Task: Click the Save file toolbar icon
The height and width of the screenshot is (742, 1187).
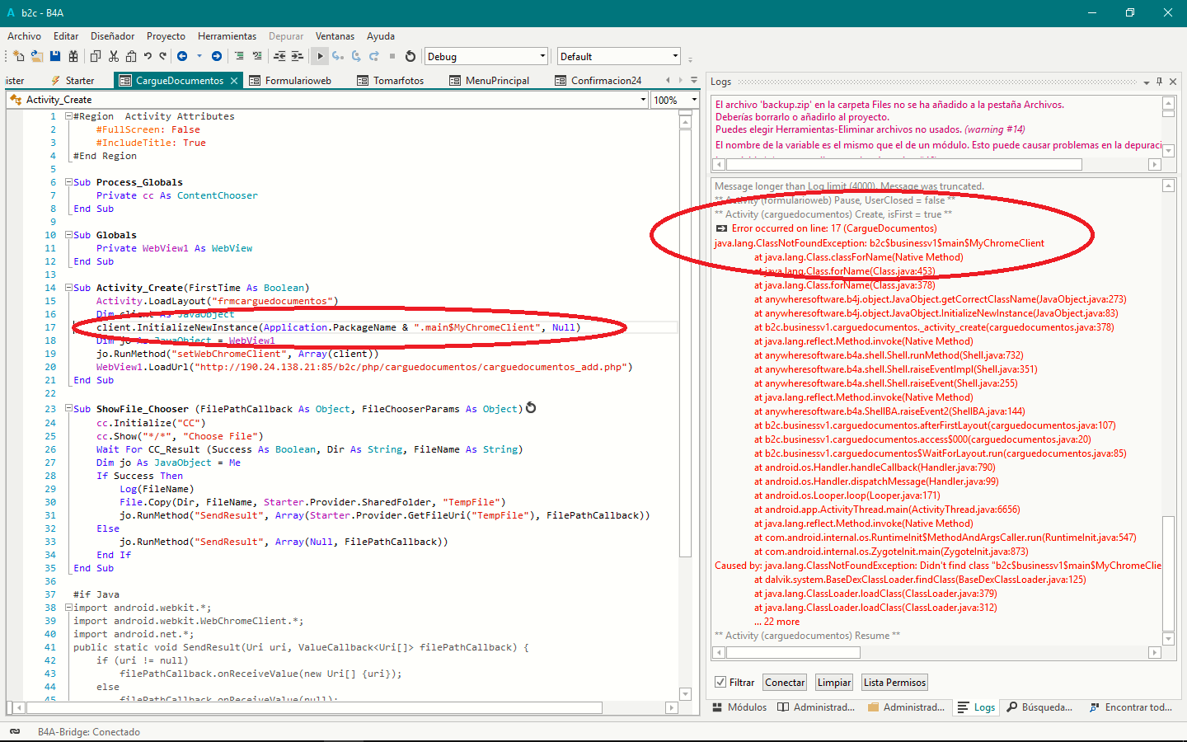Action: coord(55,56)
